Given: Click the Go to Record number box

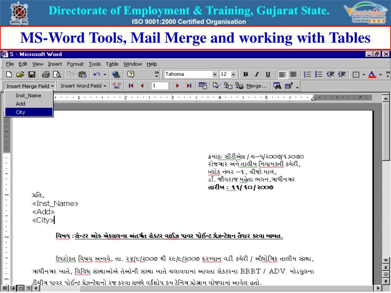Looking at the screenshot, I should 160,86.
